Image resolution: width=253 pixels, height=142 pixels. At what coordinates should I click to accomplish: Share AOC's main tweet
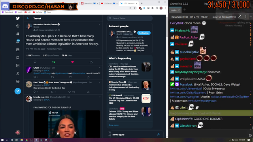[91, 62]
